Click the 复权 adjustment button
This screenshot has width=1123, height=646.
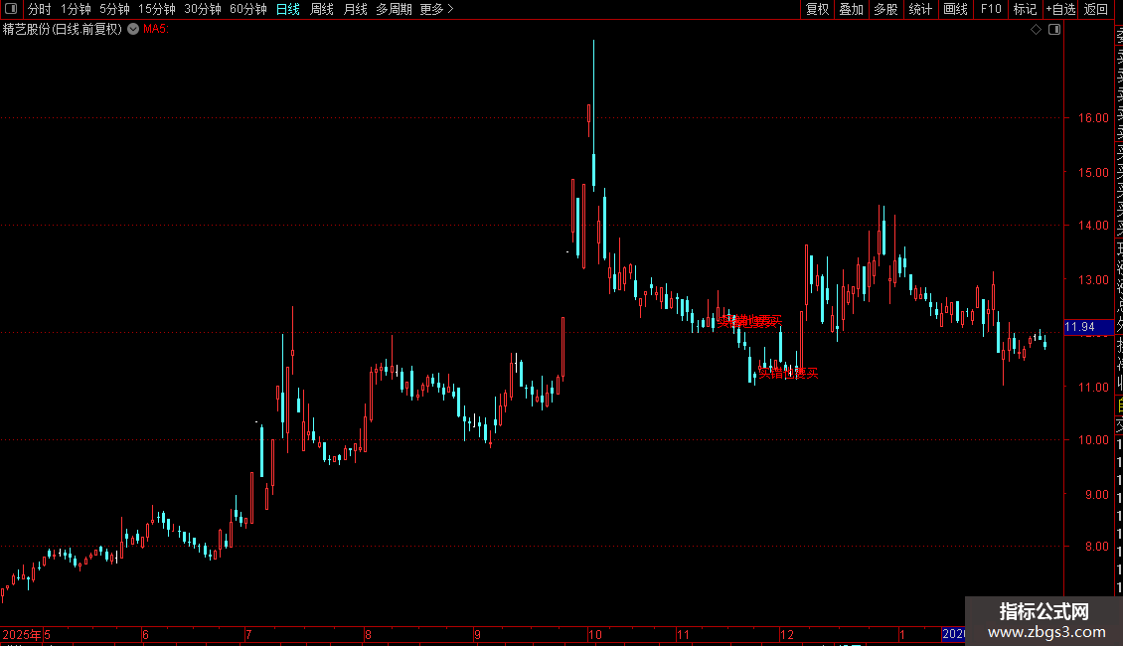(817, 9)
